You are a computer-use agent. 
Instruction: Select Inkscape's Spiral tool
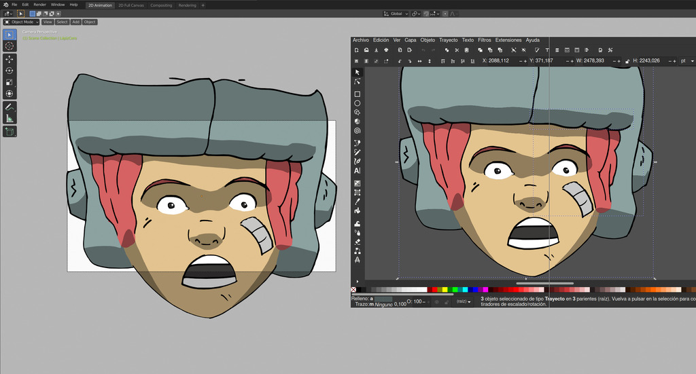coord(358,131)
